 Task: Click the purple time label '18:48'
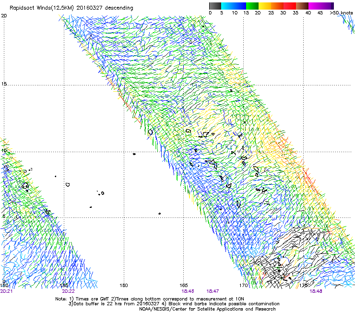point(316,291)
